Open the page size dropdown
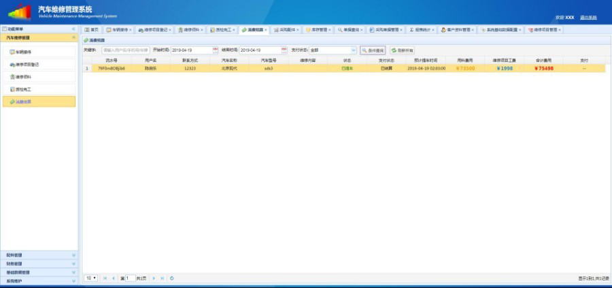The image size is (612, 288). (90, 278)
